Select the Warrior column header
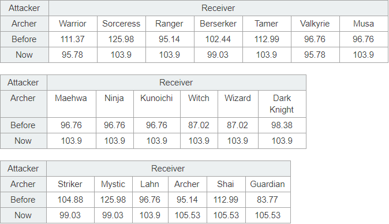The width and height of the screenshot is (389, 224). pos(73,24)
